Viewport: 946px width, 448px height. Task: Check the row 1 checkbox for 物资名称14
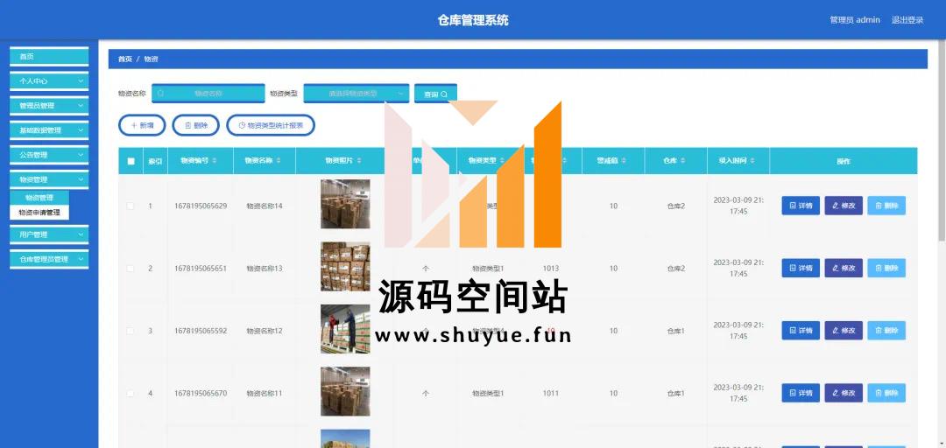(x=131, y=206)
